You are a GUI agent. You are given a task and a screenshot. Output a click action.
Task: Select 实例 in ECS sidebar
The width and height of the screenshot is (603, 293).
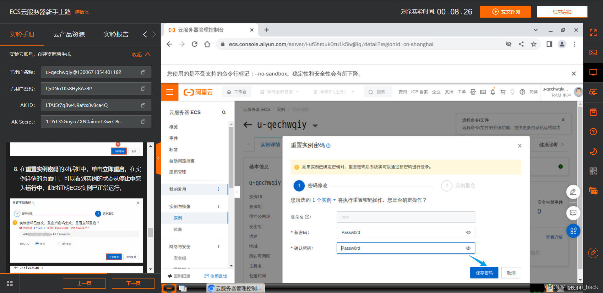pos(178,218)
